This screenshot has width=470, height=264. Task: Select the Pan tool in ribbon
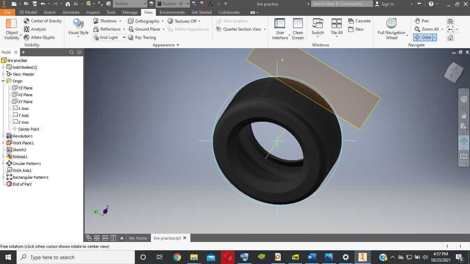[421, 21]
